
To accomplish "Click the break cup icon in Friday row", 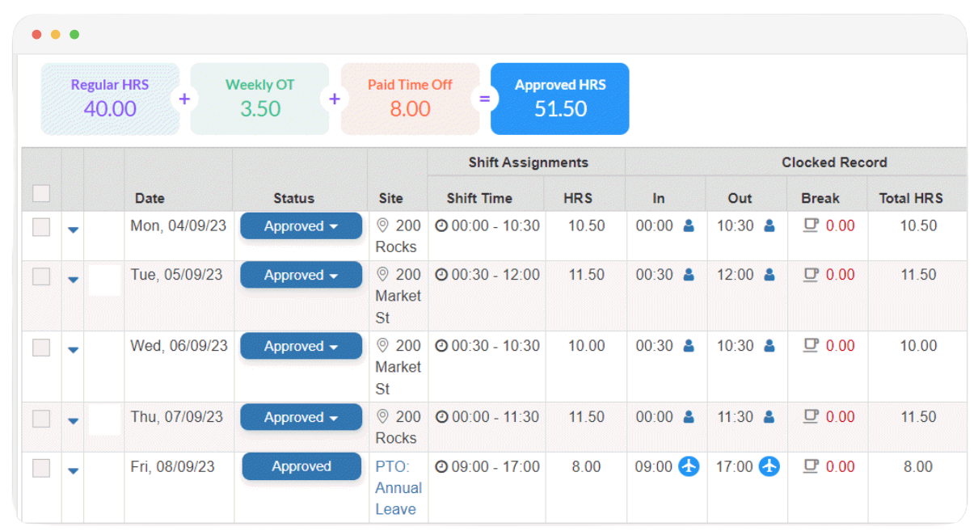I will tap(811, 466).
